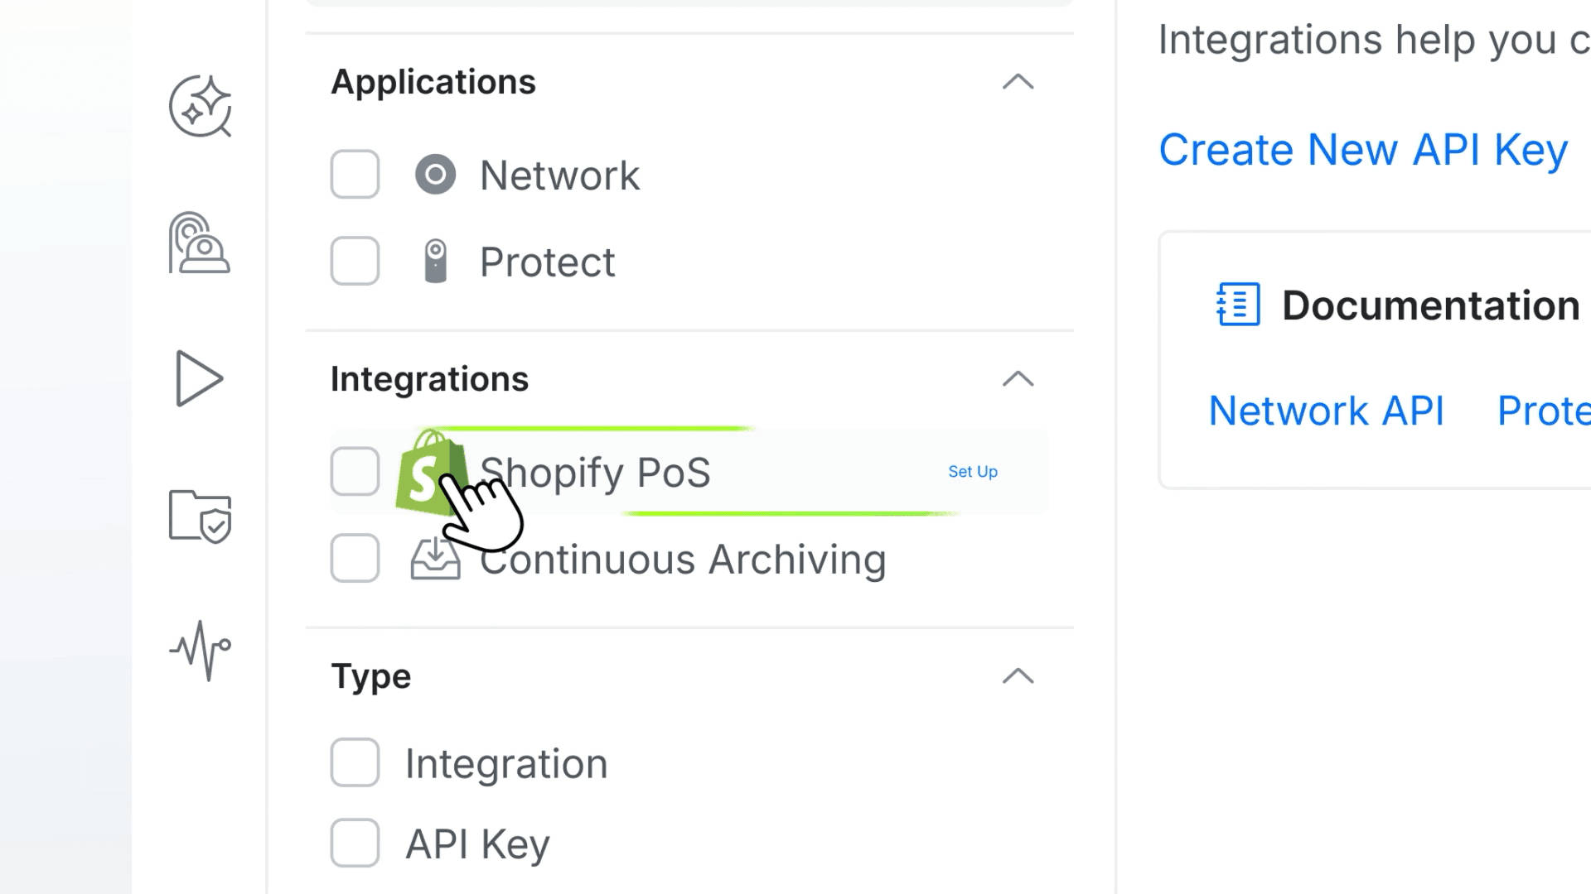This screenshot has height=894, width=1591.
Task: Click Create New API Key
Action: (x=1363, y=150)
